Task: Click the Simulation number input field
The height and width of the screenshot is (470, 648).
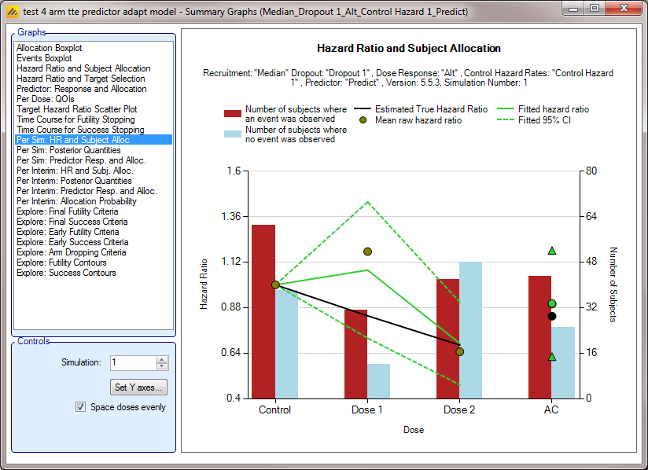Action: tap(132, 363)
